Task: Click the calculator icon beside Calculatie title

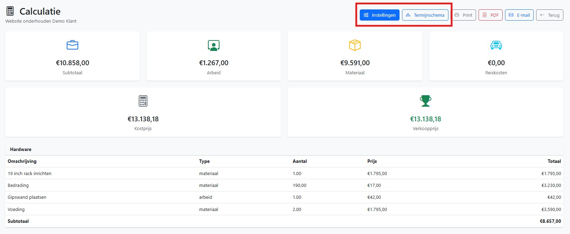Action: click(10, 11)
